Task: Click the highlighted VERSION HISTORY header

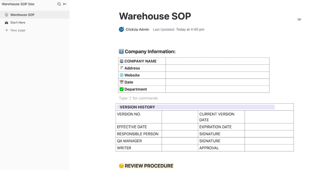Action: tap(137, 107)
